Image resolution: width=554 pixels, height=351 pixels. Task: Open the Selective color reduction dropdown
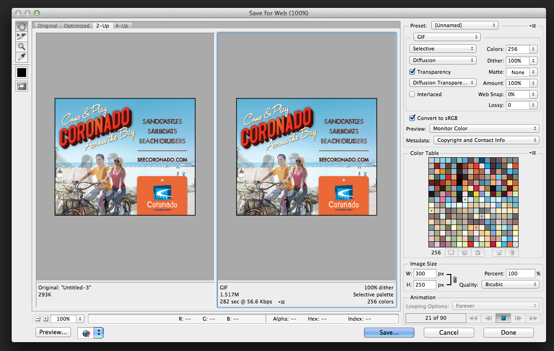click(x=443, y=49)
